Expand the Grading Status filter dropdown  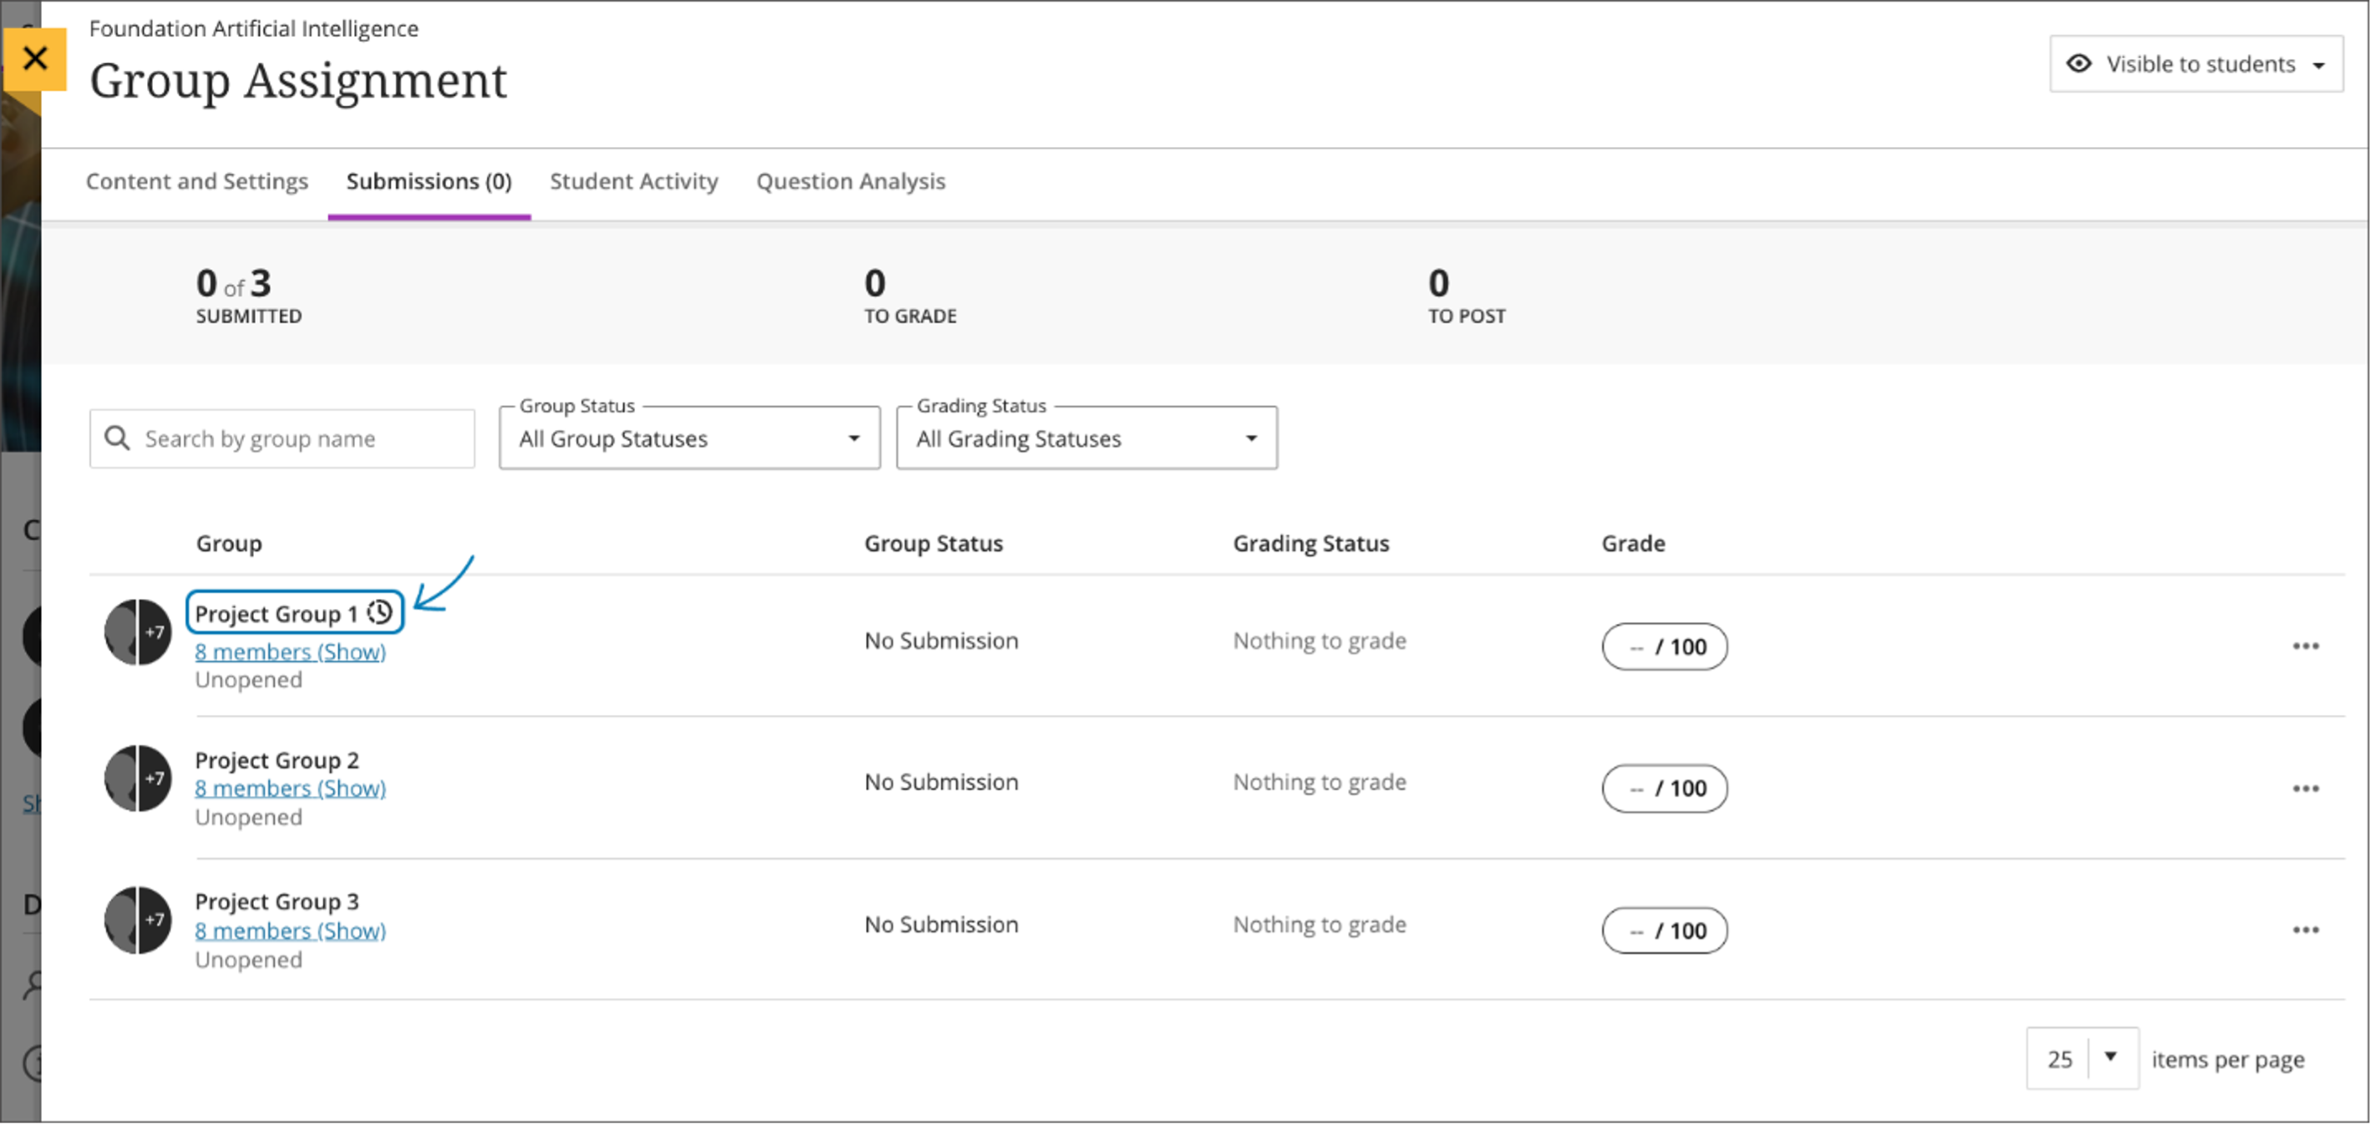pyautogui.click(x=1086, y=438)
